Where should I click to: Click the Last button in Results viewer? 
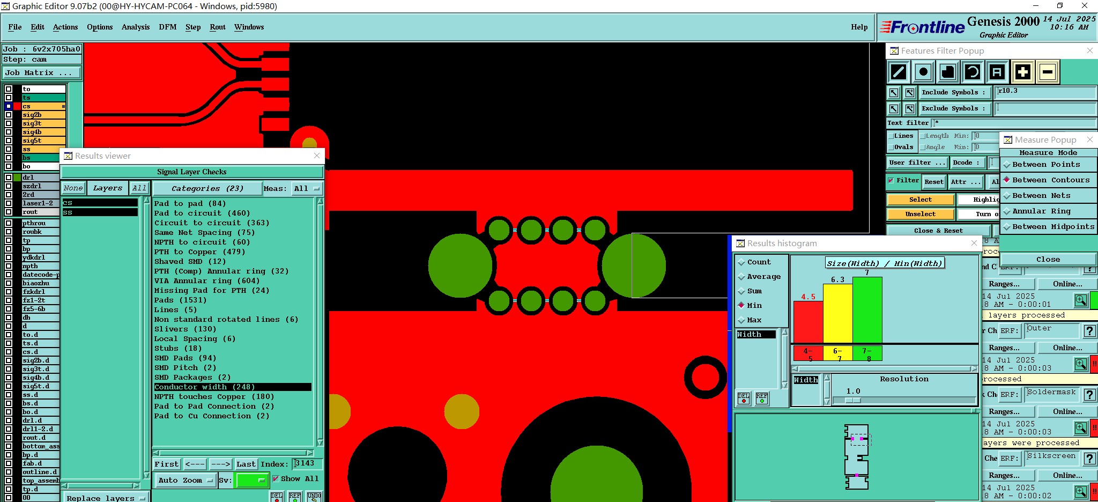click(246, 464)
